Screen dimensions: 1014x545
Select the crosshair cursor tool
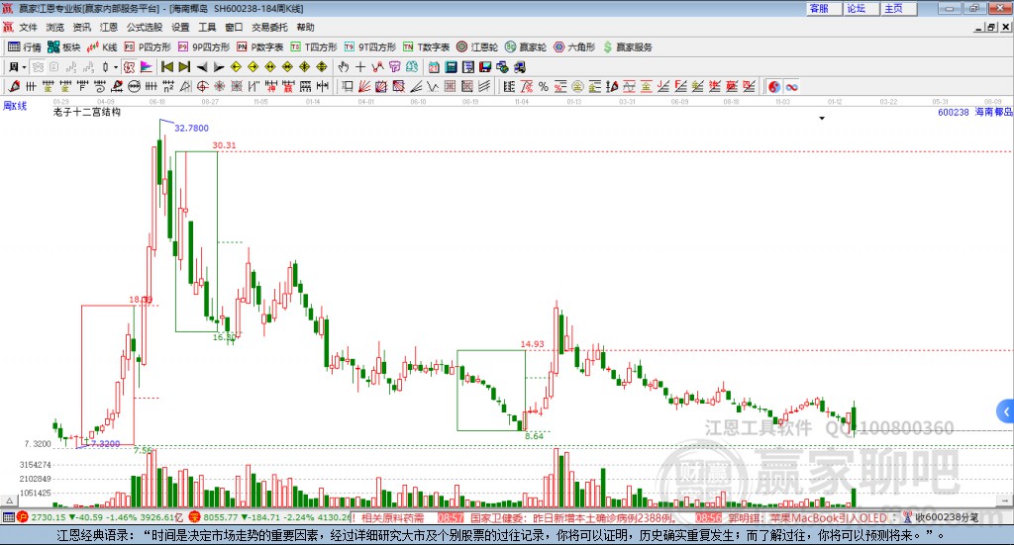(x=360, y=67)
